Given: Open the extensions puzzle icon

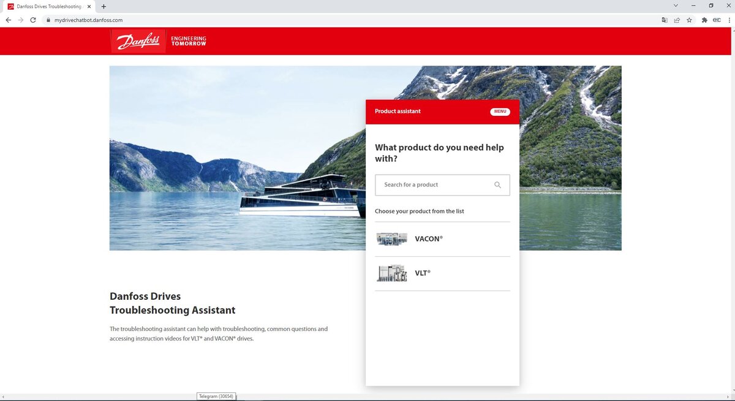Looking at the screenshot, I should point(704,20).
